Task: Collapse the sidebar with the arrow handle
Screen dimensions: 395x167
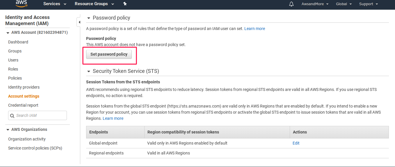Action: [79, 22]
